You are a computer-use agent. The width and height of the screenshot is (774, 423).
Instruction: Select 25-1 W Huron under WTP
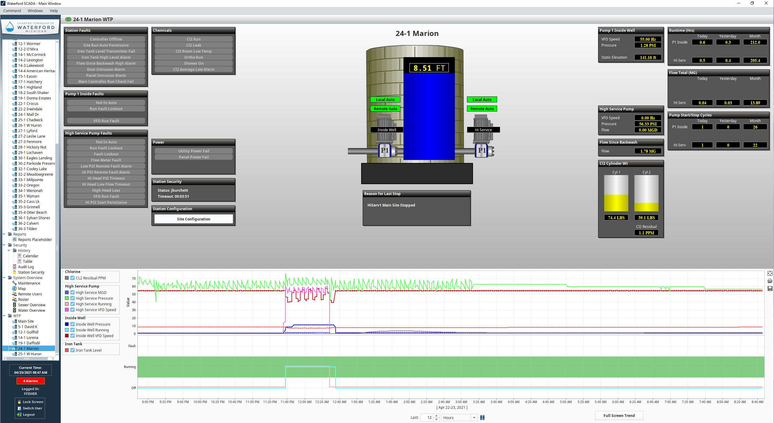[30, 354]
